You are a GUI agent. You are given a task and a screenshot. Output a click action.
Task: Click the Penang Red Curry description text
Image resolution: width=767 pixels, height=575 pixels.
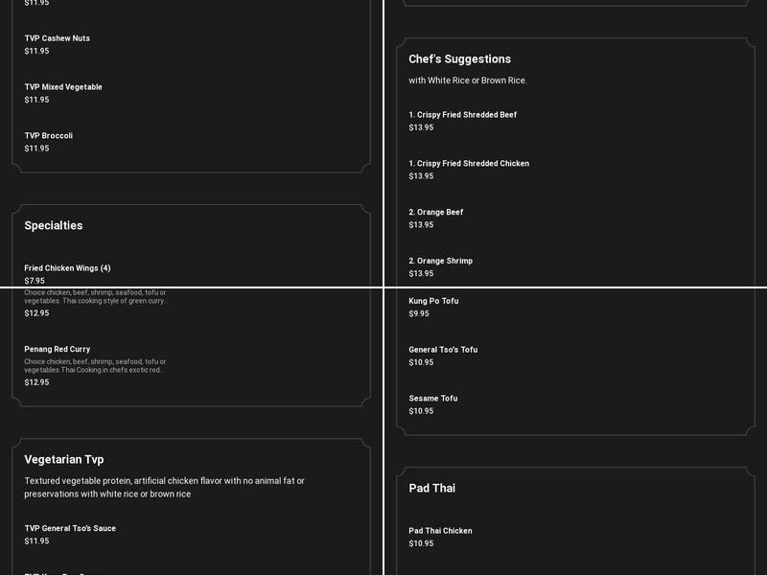click(x=95, y=366)
